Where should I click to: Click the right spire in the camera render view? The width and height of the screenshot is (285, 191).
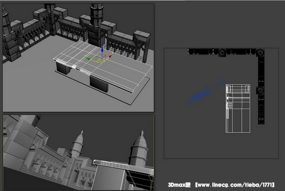[x=139, y=148]
